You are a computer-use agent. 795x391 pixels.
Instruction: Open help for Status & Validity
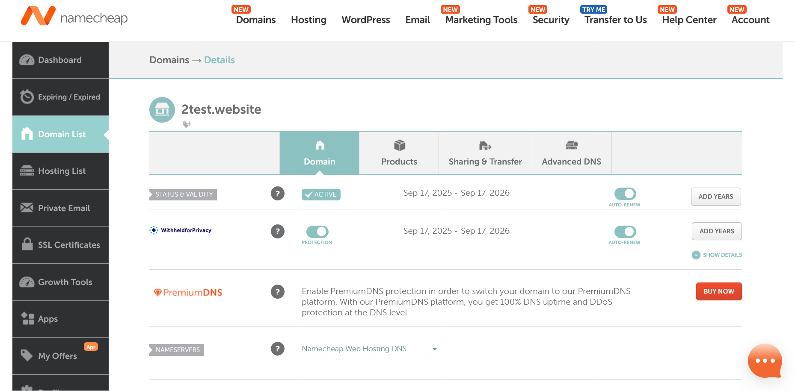[x=278, y=194]
